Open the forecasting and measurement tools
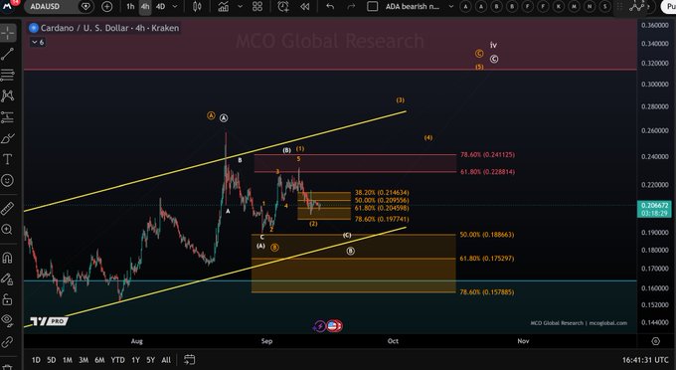The height and width of the screenshot is (370, 676). 7,116
